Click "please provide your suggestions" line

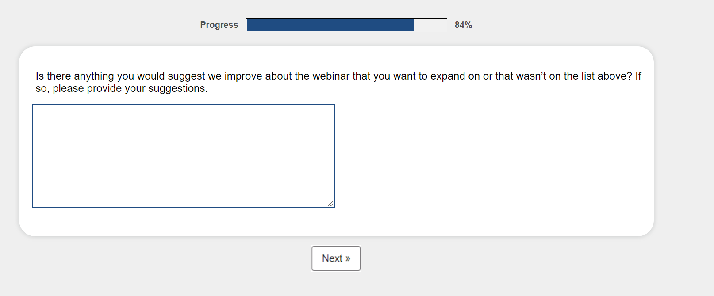[x=130, y=88]
